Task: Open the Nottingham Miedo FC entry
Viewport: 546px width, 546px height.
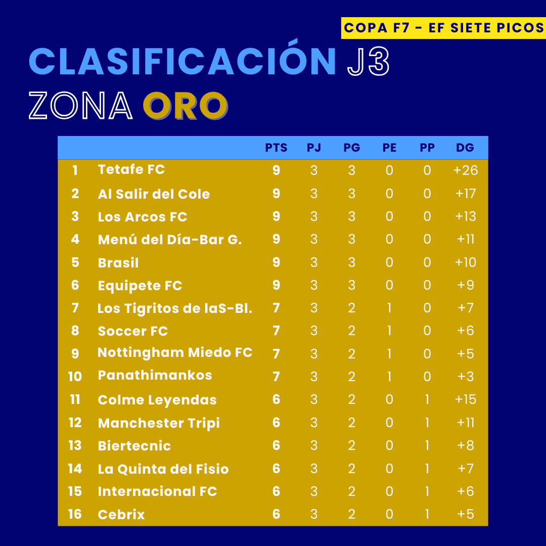Action: 175,352
